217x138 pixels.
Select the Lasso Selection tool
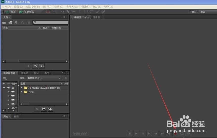coord(92,12)
